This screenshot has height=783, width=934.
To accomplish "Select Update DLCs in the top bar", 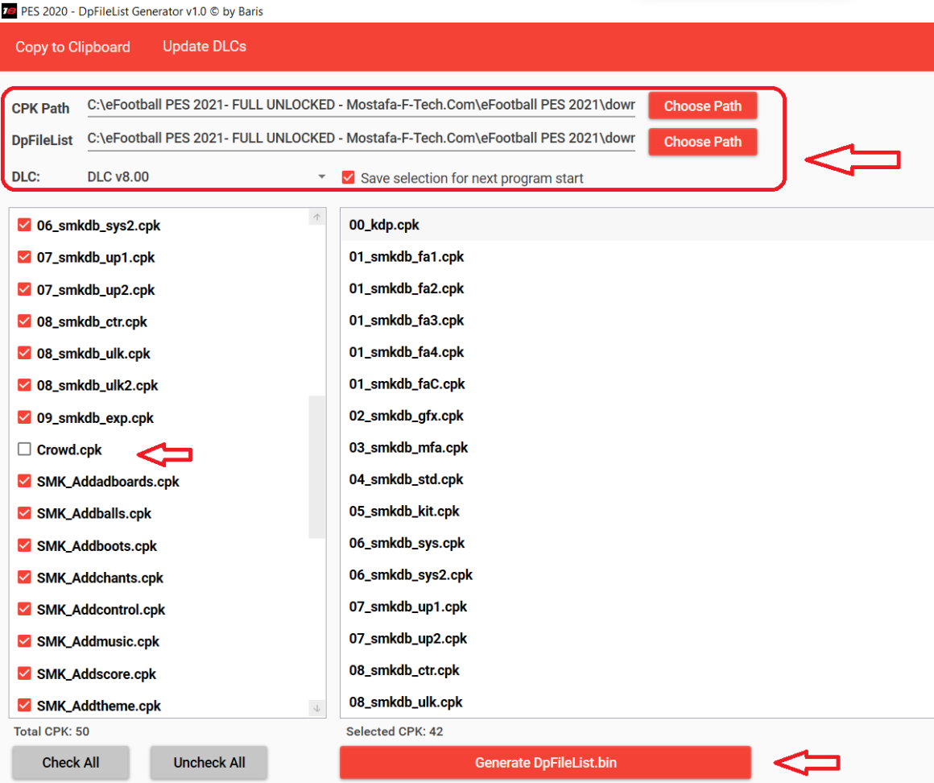I will tap(205, 46).
